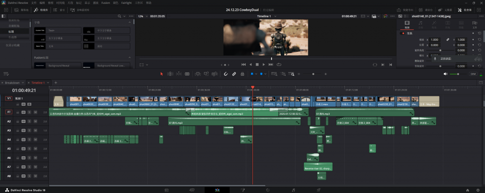Collapse the Fusion titles section
The height and width of the screenshot is (193, 485).
130,58
